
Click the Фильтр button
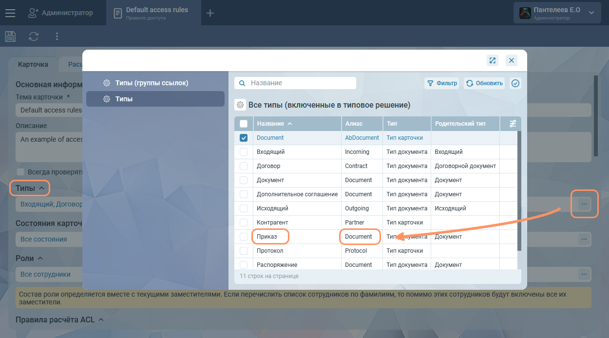pyautogui.click(x=442, y=83)
